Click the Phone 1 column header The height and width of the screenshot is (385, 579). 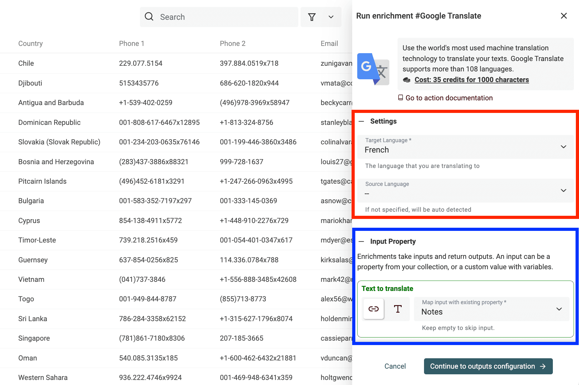coord(132,43)
